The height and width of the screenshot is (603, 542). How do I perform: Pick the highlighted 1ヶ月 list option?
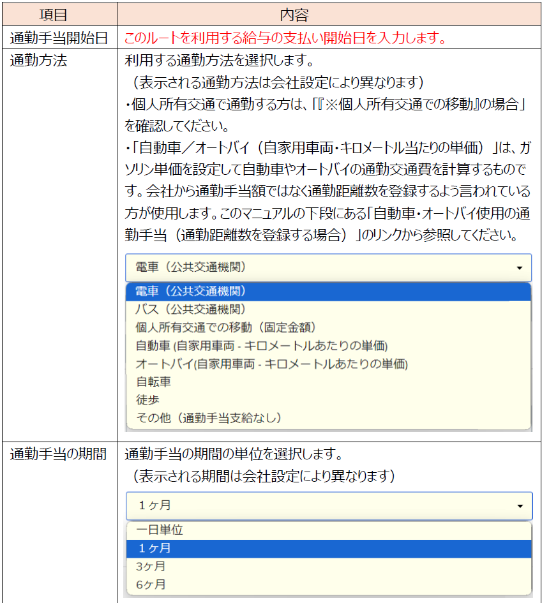tap(154, 548)
